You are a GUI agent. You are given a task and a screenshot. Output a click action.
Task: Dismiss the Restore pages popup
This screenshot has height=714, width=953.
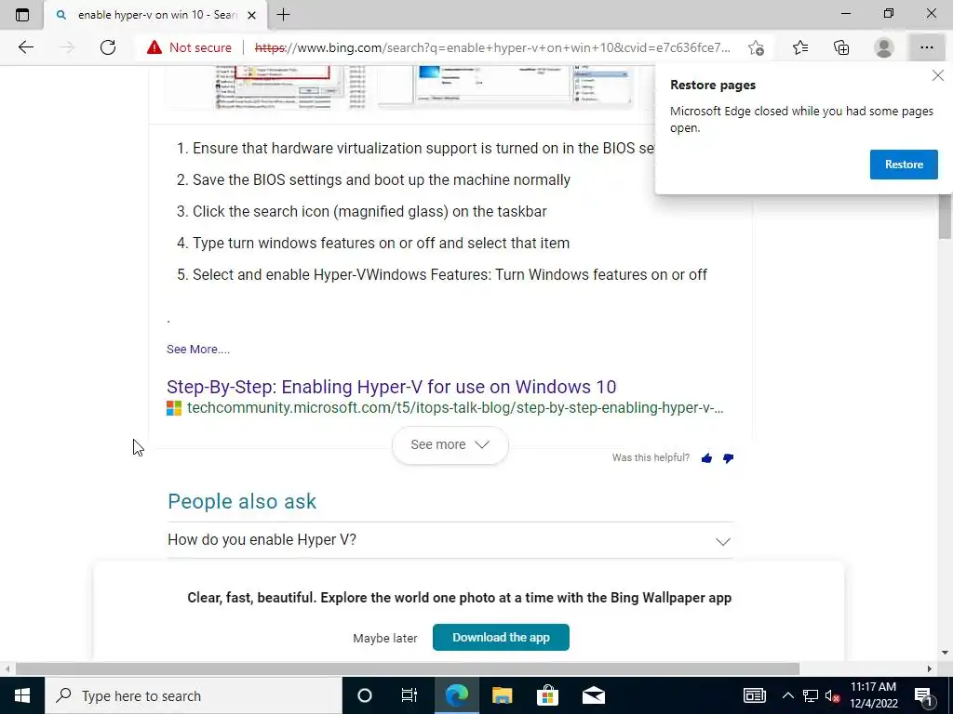coord(938,75)
